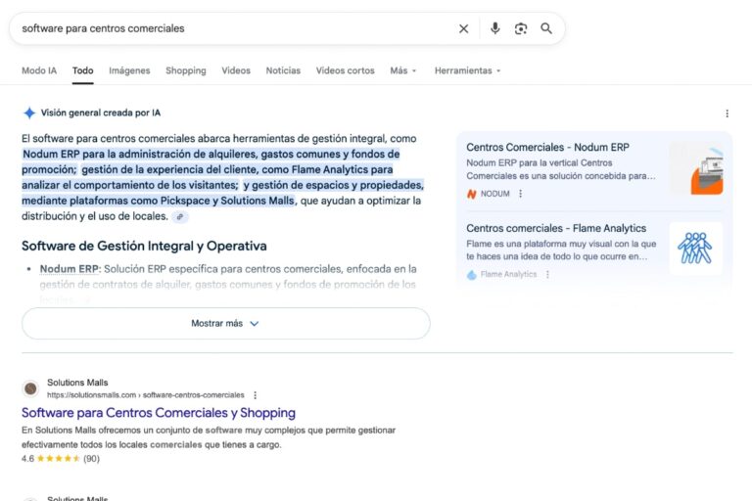Open the Shopping tab
Screen dimensions: 752x501
186,70
